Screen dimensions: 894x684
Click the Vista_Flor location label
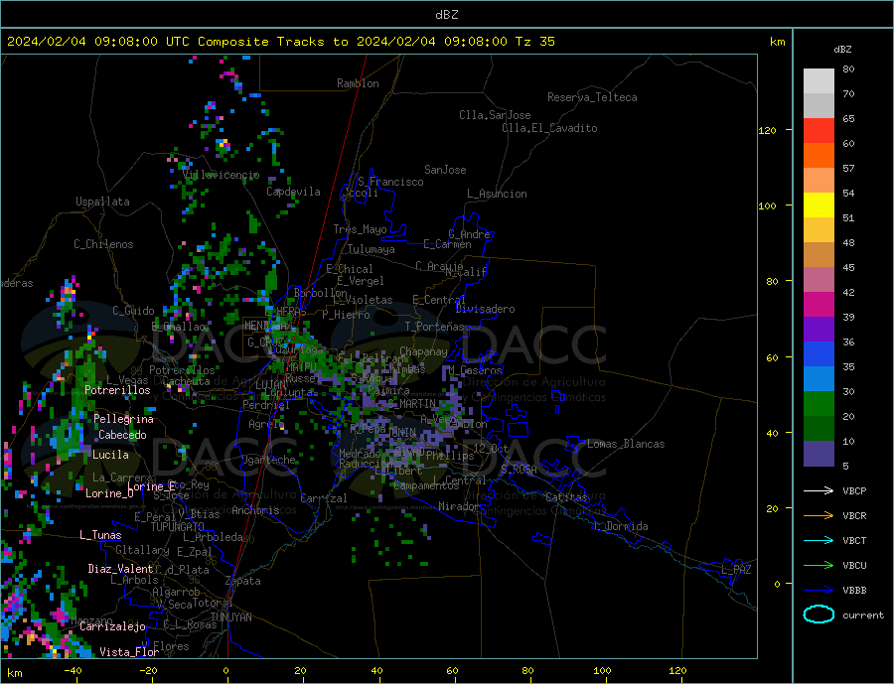point(129,652)
